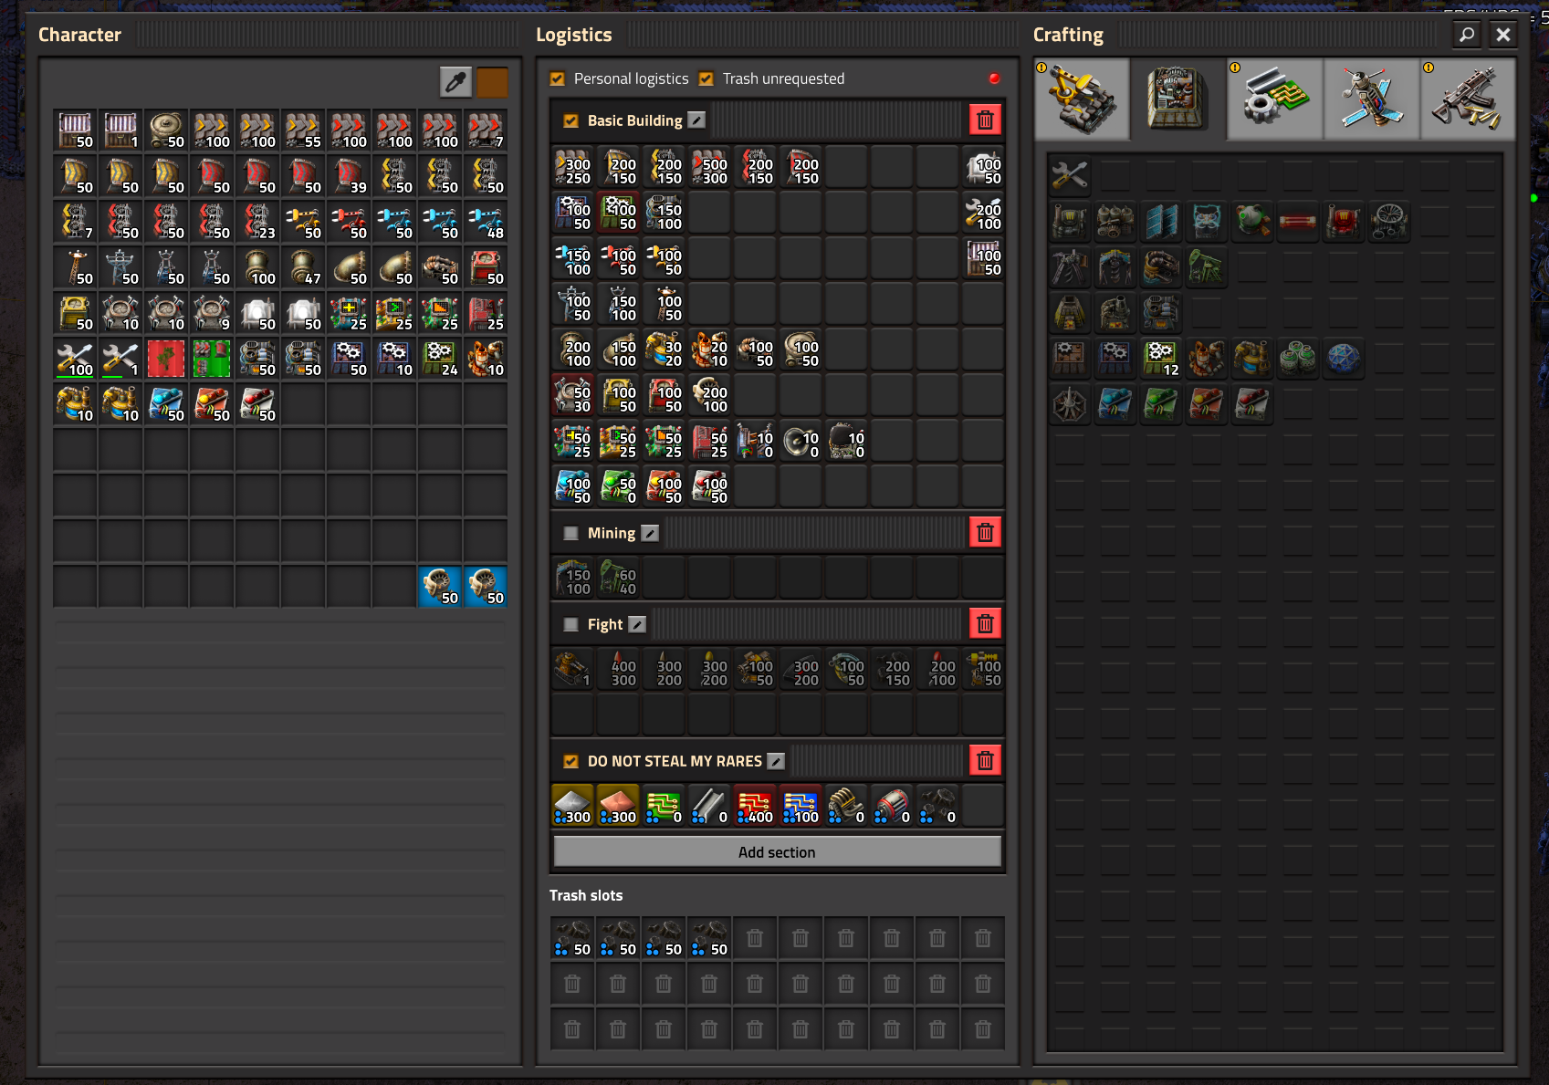Delete the DO NOT STEAL MY RARES section

(x=985, y=761)
